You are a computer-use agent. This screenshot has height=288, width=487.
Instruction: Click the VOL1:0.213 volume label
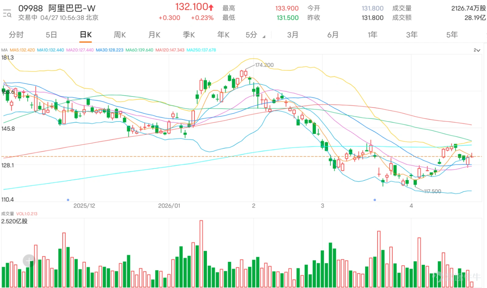click(27, 214)
